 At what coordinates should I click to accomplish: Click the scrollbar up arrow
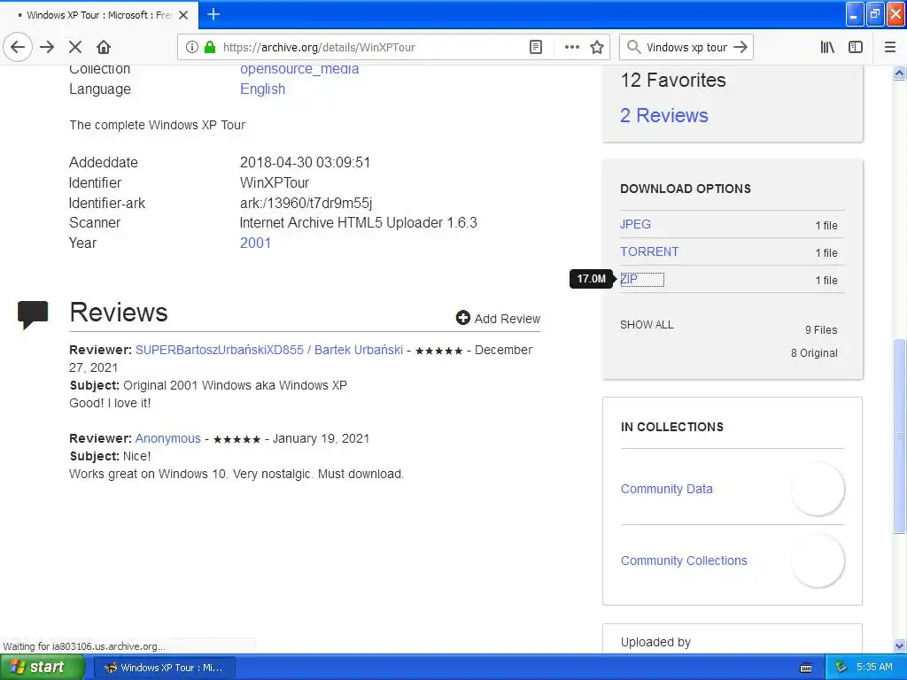[x=900, y=73]
